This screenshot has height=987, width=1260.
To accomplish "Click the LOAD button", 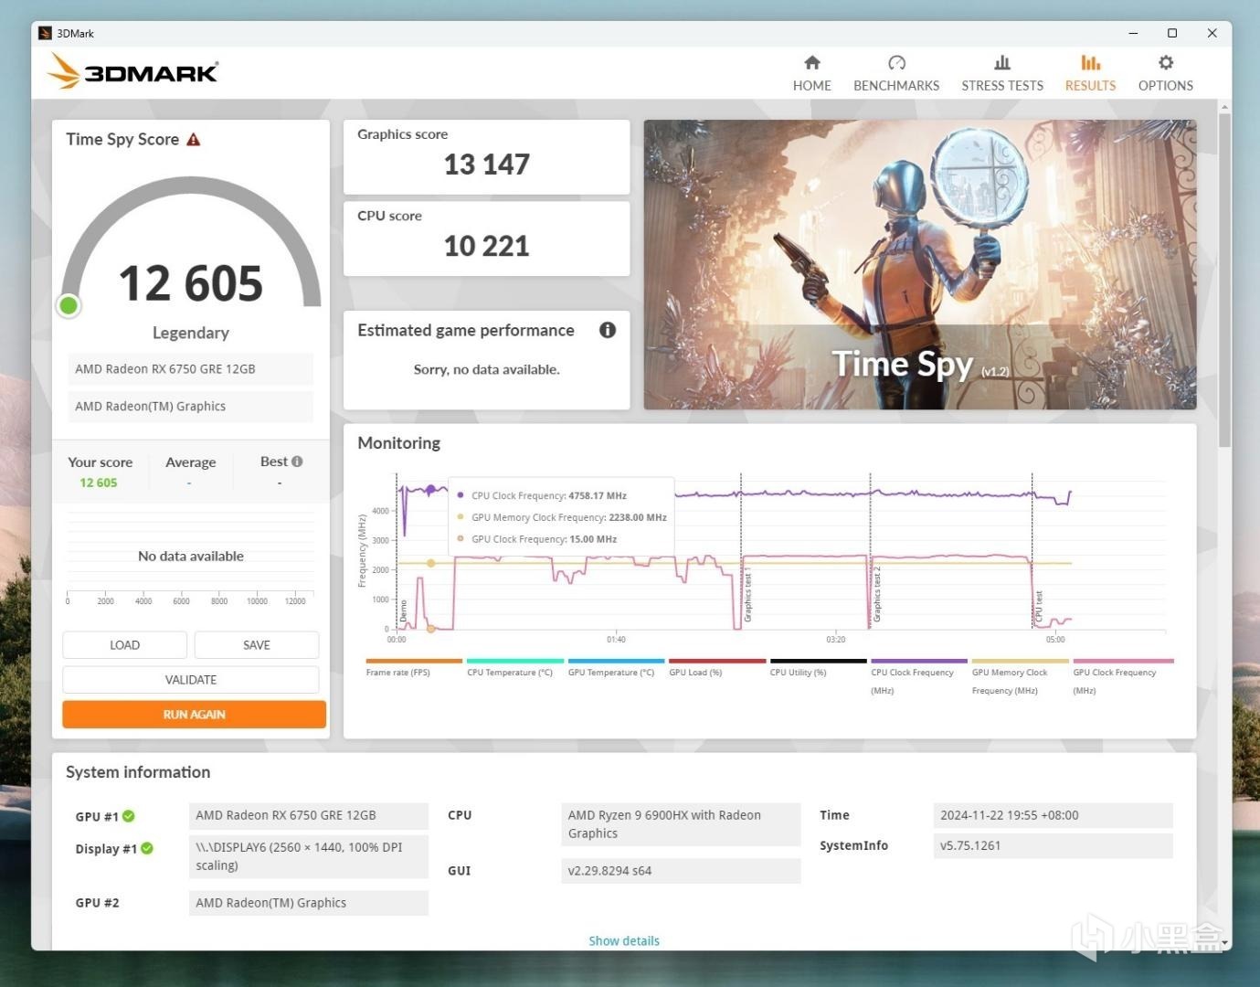I will (x=125, y=645).
